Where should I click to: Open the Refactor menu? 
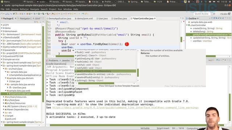coord(24,9)
